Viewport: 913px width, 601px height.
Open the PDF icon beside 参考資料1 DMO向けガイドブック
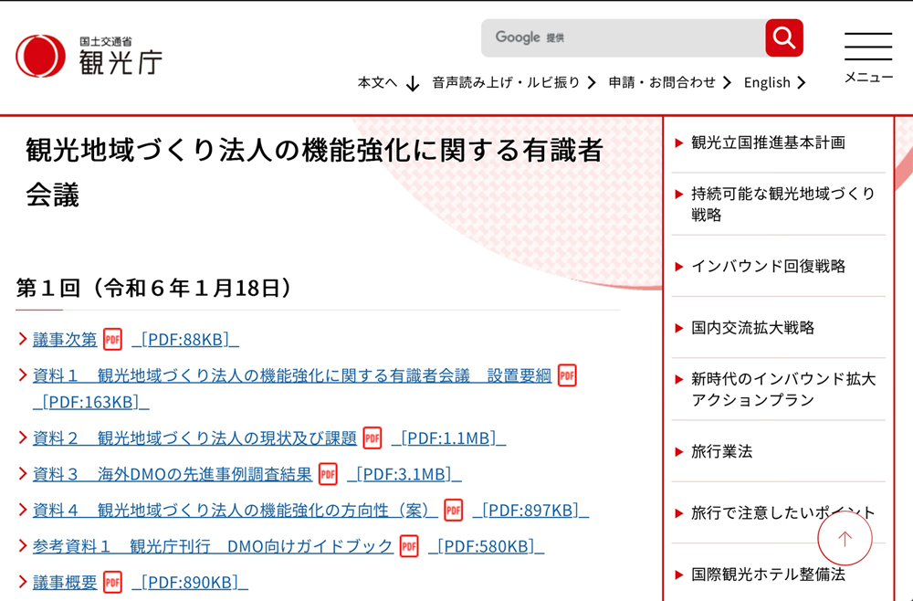point(408,546)
